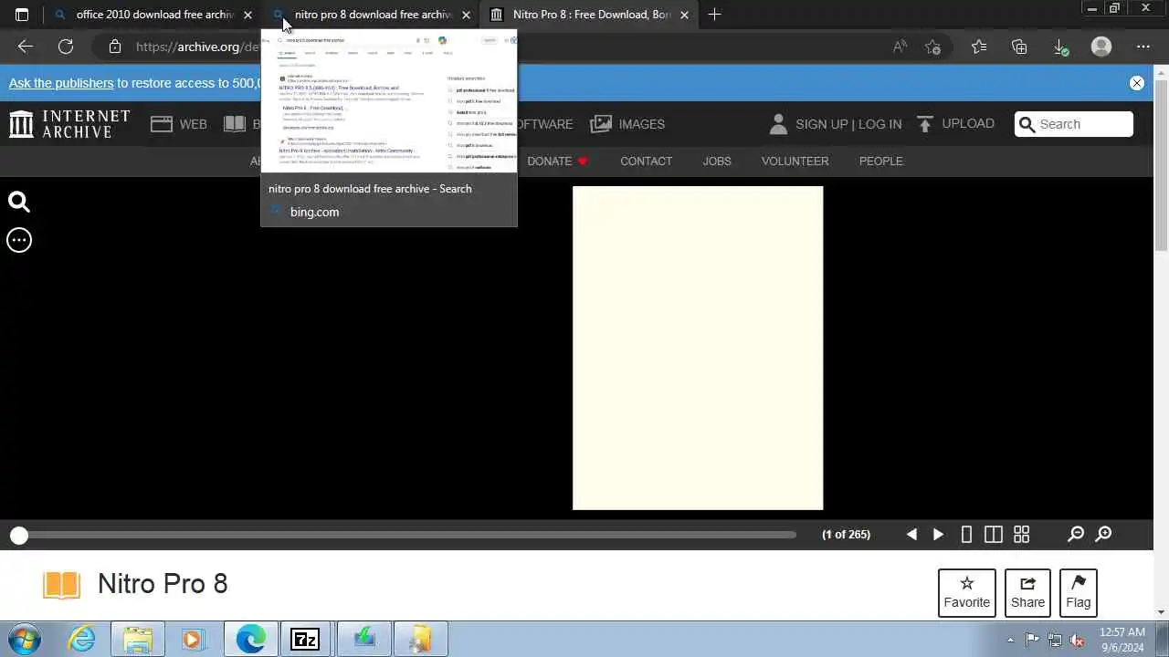Screen dimensions: 1169x657
Task: Show hidden system tray icons
Action: 1010,640
